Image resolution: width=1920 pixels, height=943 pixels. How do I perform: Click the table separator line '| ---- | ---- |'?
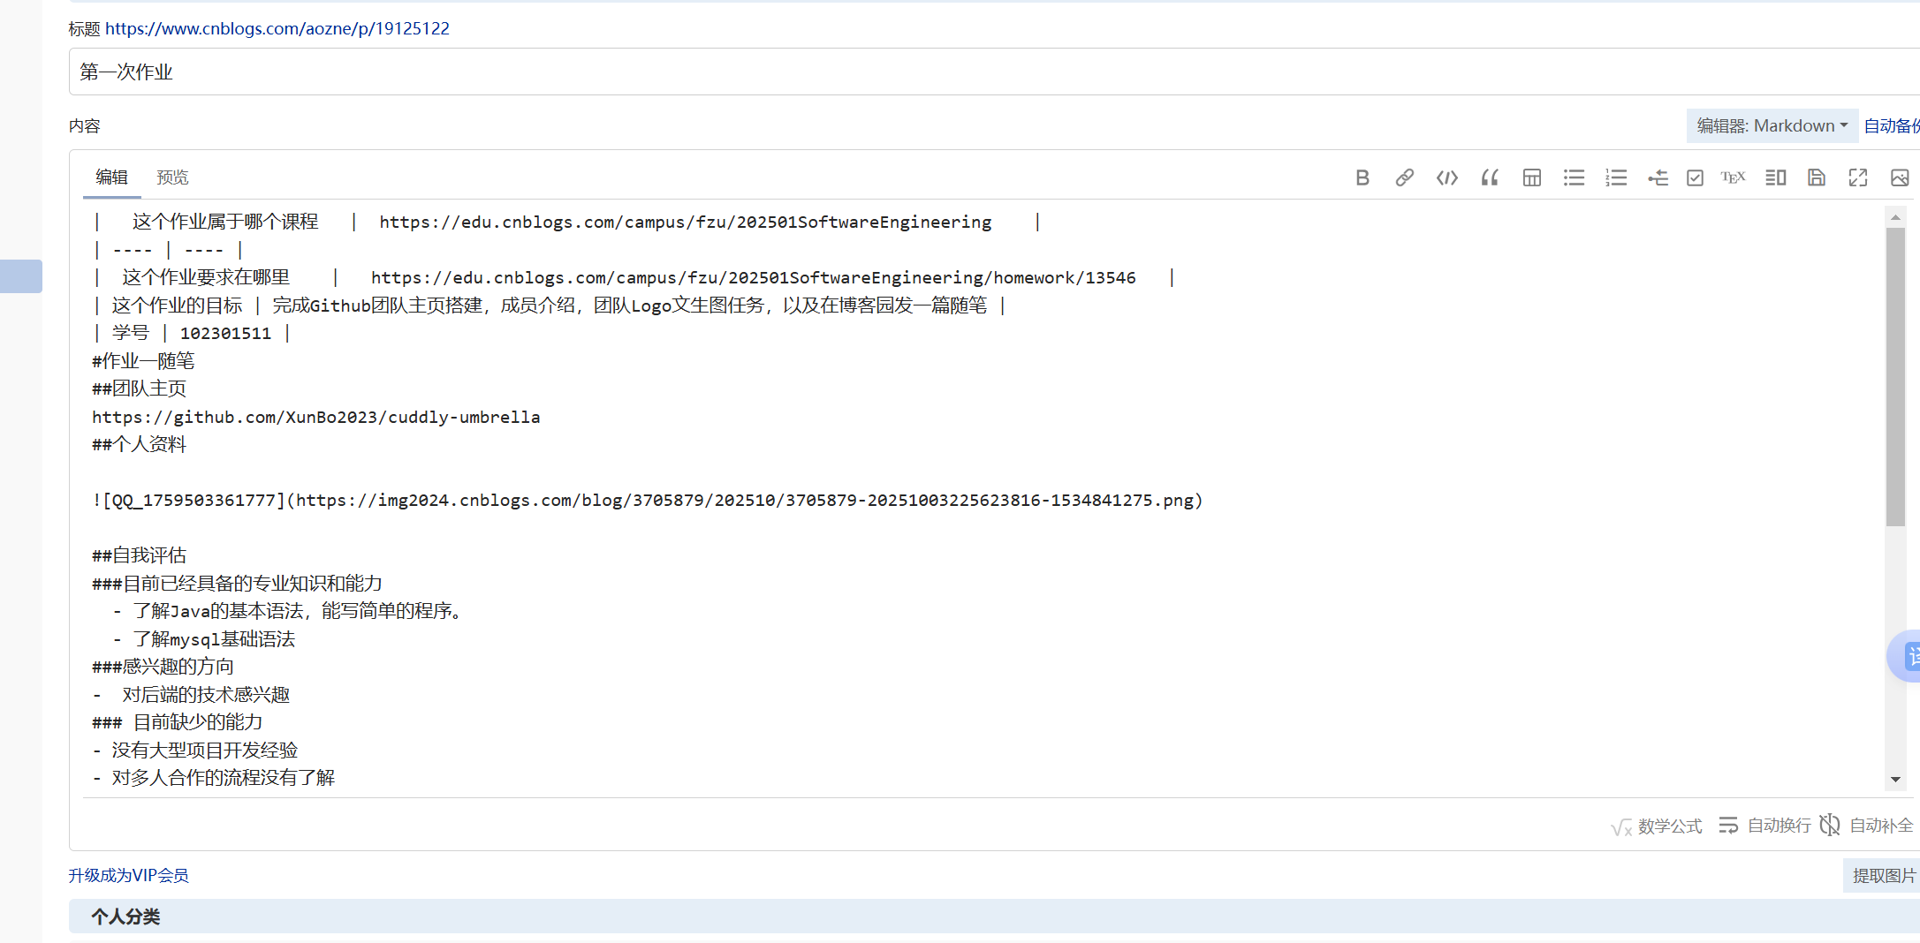(168, 250)
